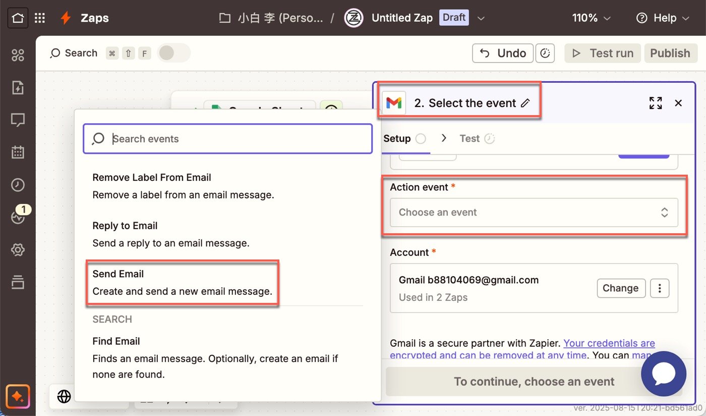Switch to the Setup tab
The image size is (706, 416).
pyautogui.click(x=404, y=139)
